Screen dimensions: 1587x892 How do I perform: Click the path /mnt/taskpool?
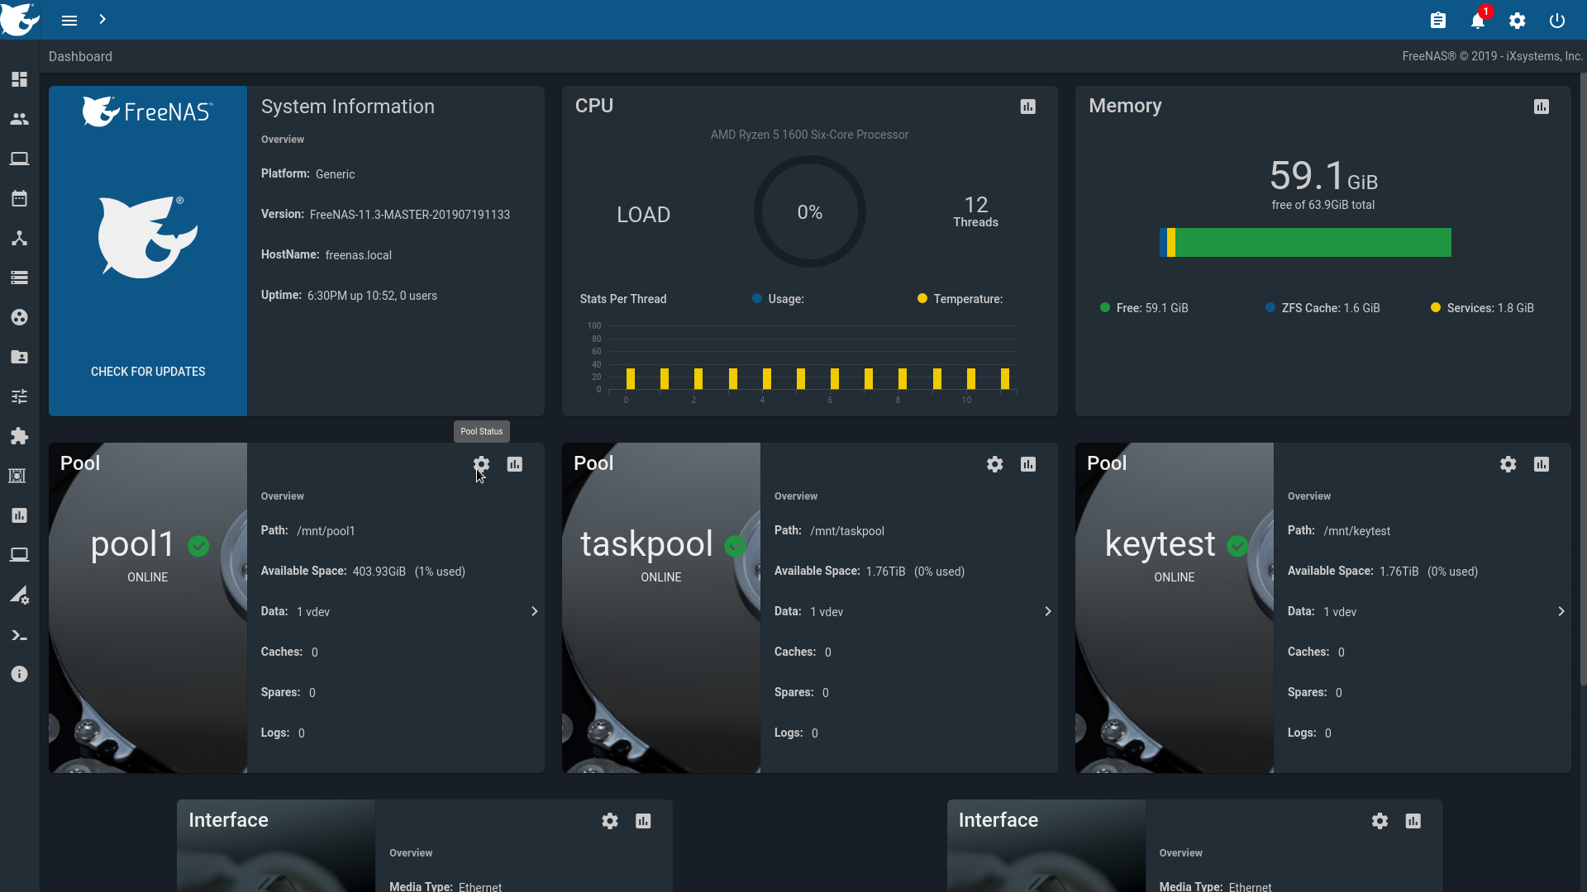(x=847, y=531)
